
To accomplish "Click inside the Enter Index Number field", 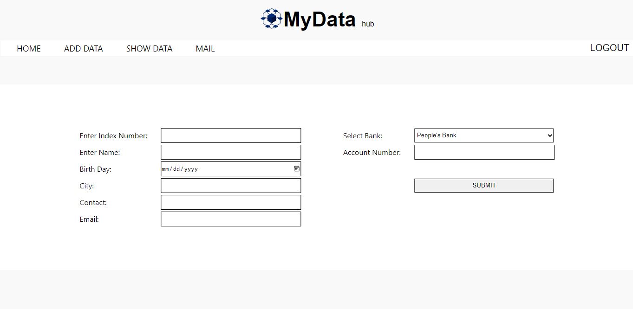I will coord(231,135).
